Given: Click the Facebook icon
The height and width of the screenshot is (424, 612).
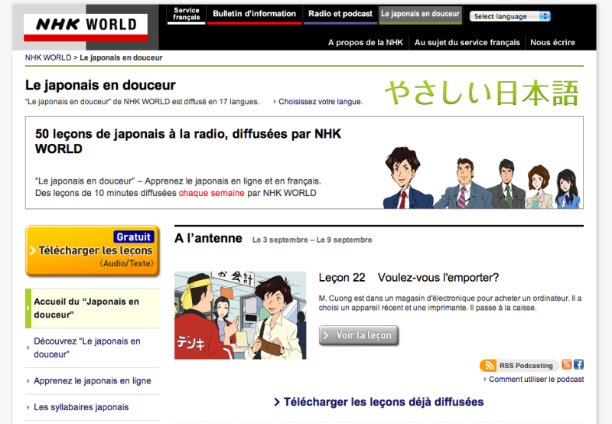Looking at the screenshot, I should [x=578, y=365].
